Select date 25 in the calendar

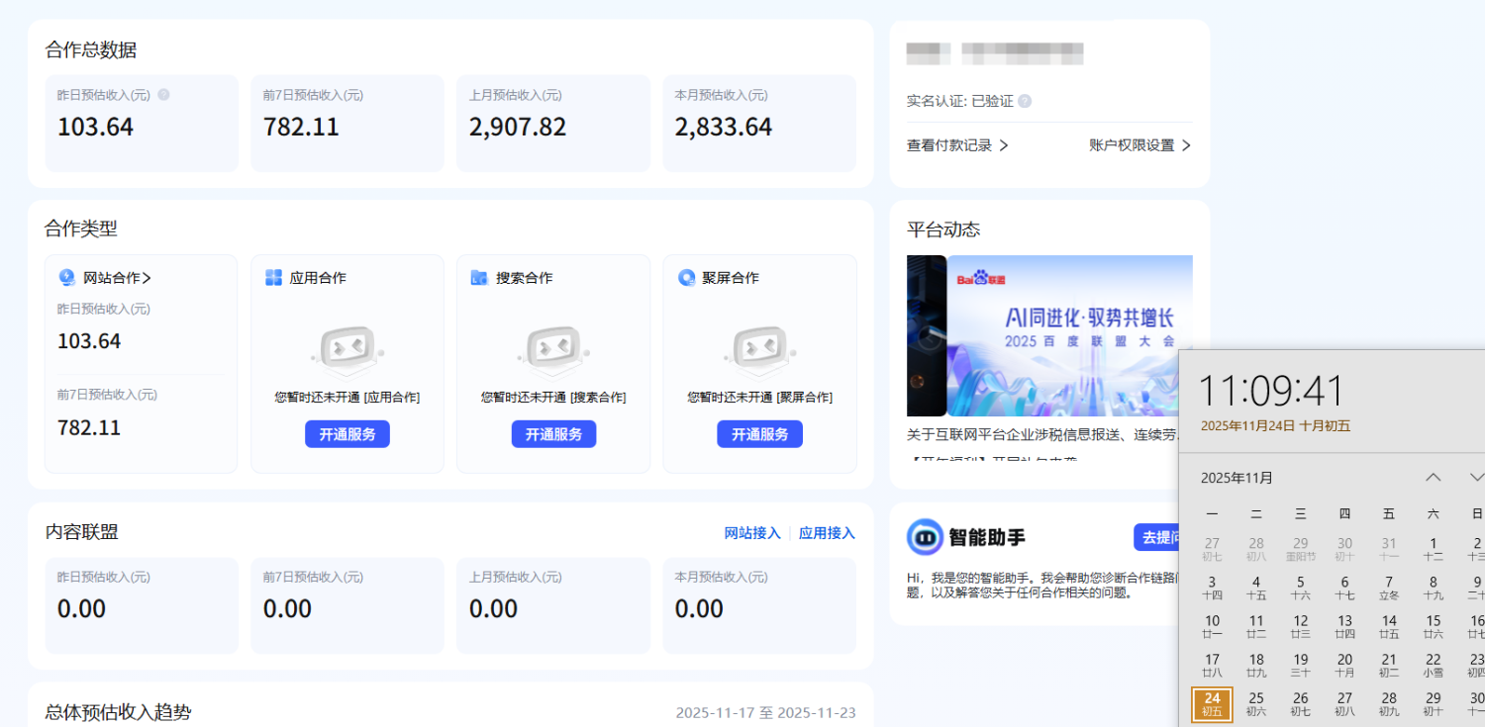(x=1255, y=697)
